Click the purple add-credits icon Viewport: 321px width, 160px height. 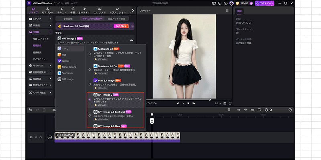251,3
